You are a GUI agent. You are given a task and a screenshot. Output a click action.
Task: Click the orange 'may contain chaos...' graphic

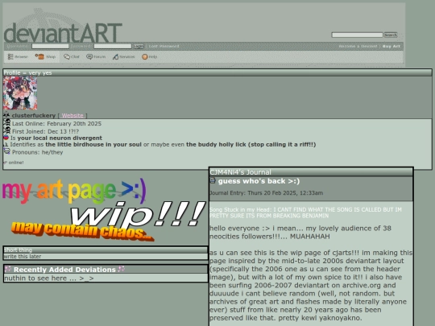pyautogui.click(x=83, y=231)
